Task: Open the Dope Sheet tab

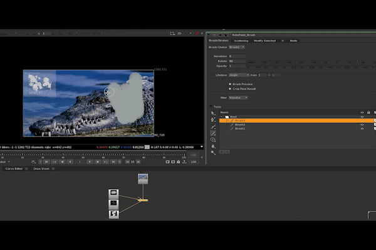Action: click(x=41, y=168)
